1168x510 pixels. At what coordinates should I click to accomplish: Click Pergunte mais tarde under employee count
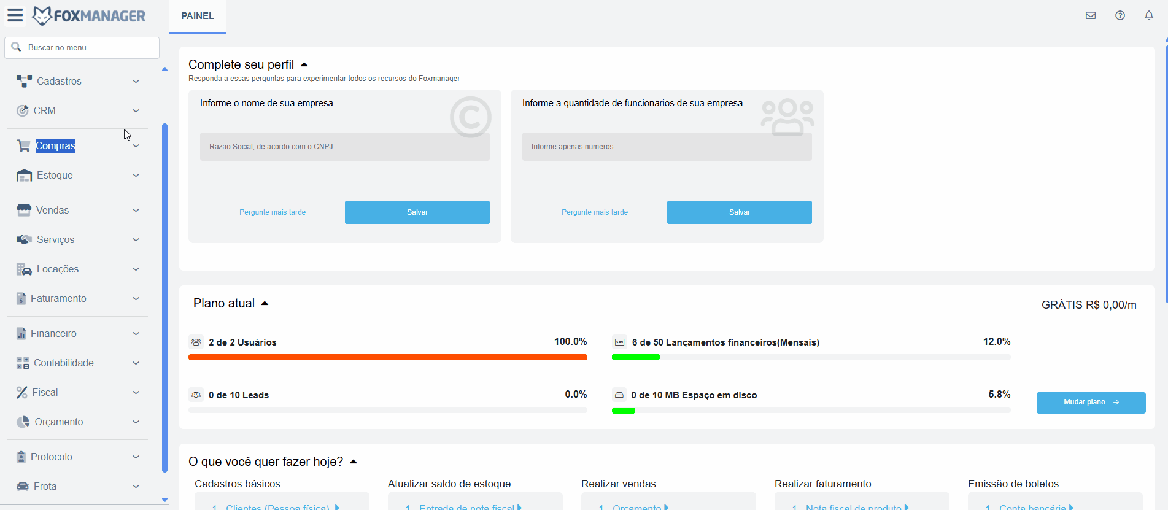[595, 212]
